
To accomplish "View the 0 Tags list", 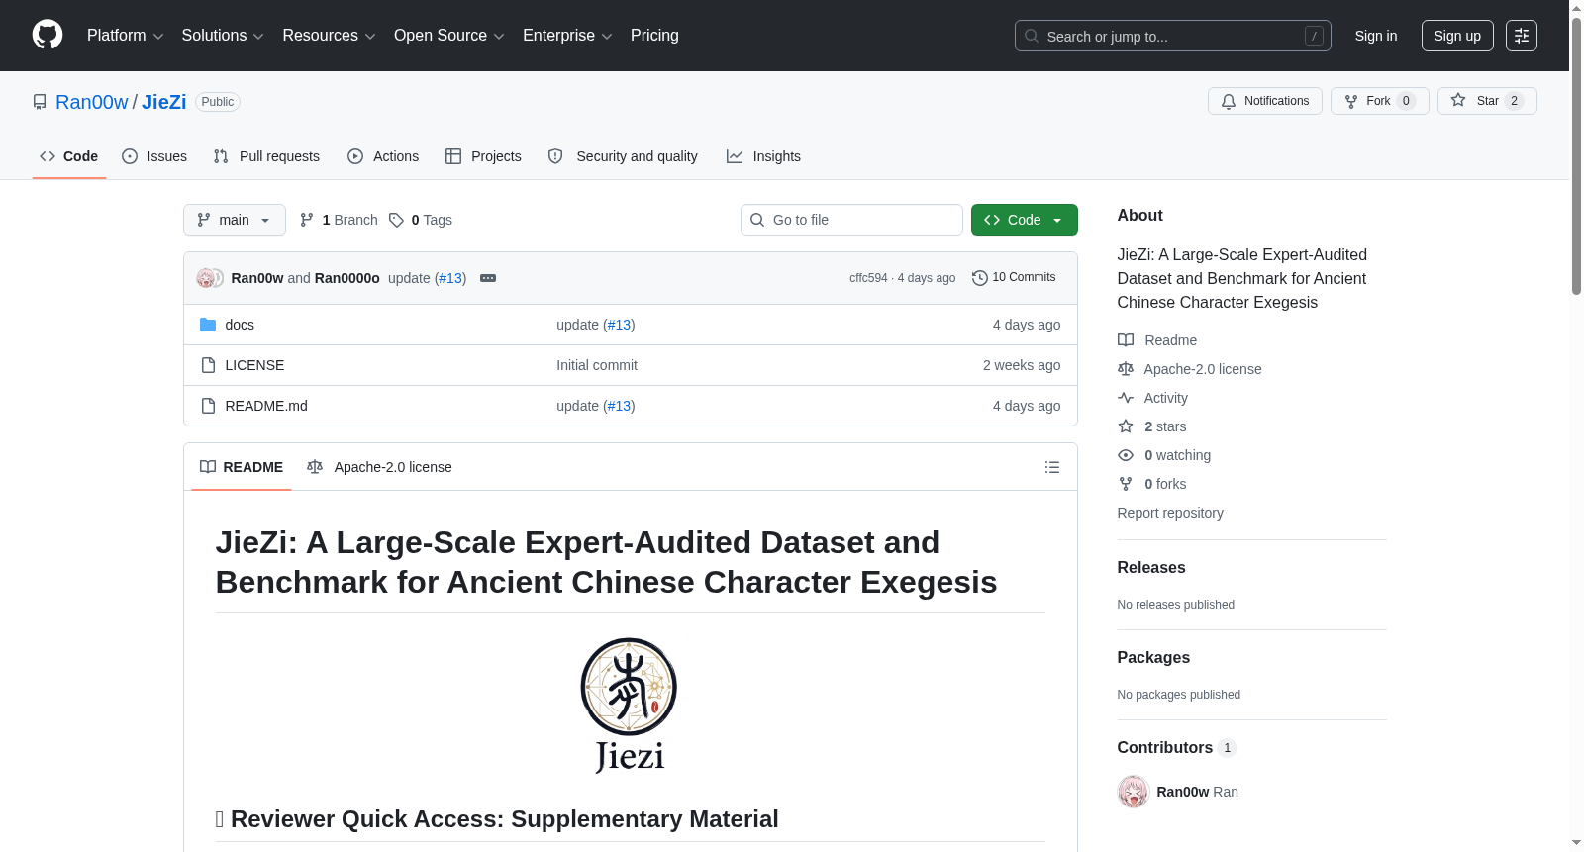I will pos(421,220).
